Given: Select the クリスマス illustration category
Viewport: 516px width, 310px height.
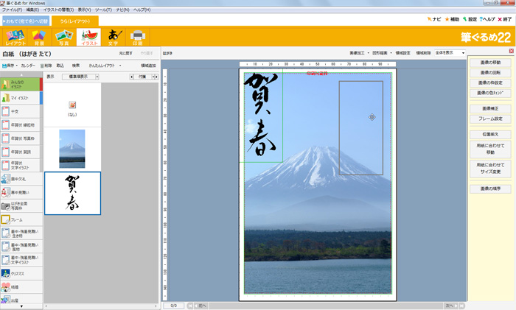Looking at the screenshot, I should [21, 273].
